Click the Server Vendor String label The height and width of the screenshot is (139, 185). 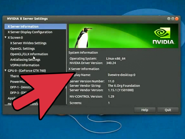[x=85, y=86]
